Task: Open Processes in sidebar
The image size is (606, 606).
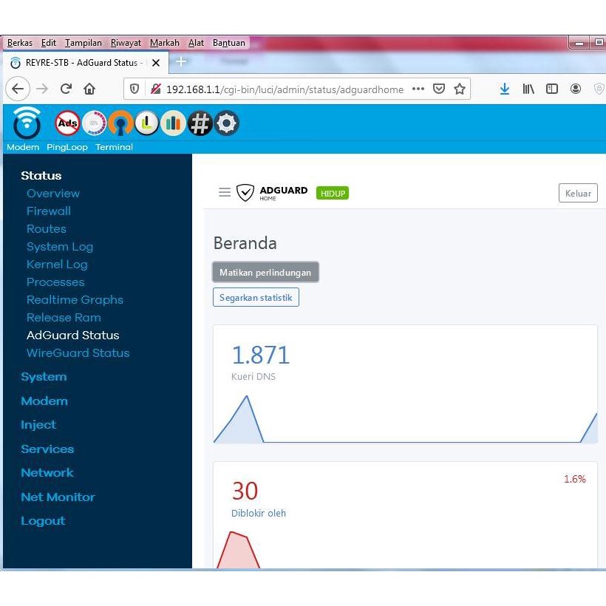Action: click(55, 282)
